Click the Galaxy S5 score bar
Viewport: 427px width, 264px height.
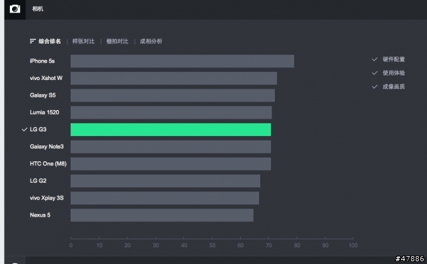tap(173, 95)
